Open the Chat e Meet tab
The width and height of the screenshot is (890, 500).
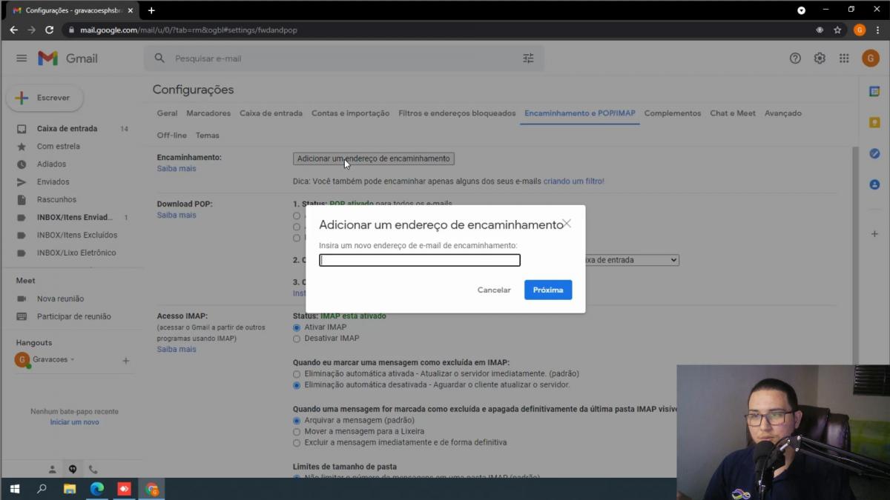pos(733,113)
